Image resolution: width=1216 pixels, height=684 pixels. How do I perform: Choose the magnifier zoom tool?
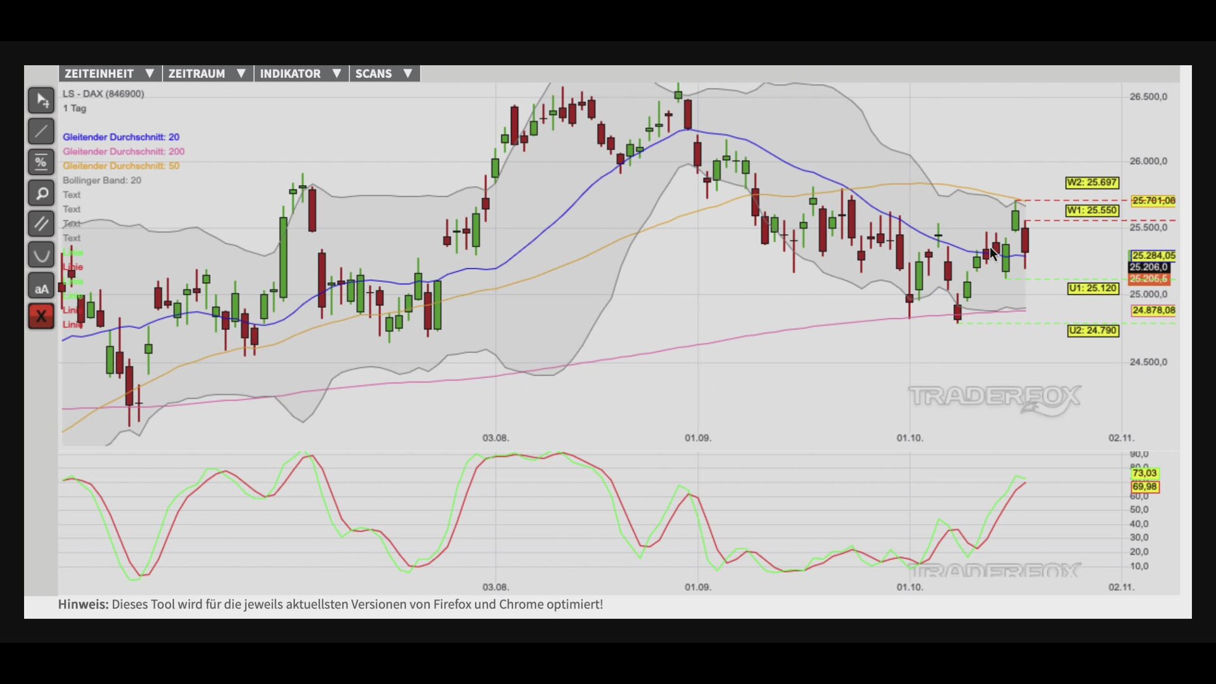click(x=41, y=193)
